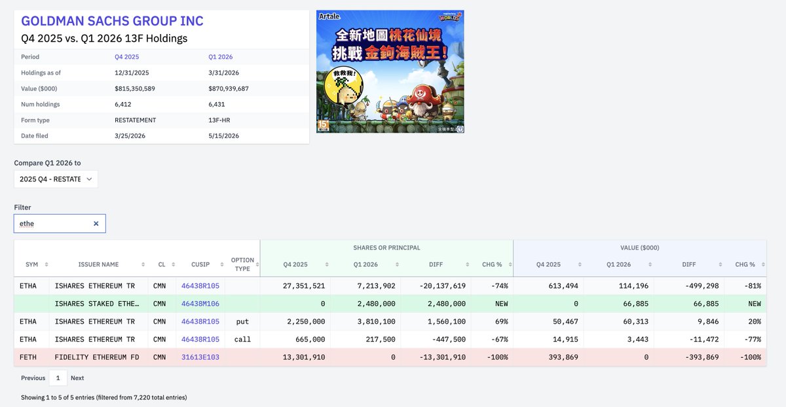Viewport: 786px width, 407px height.
Task: Click the 393,869 value cell
Action: pos(549,357)
